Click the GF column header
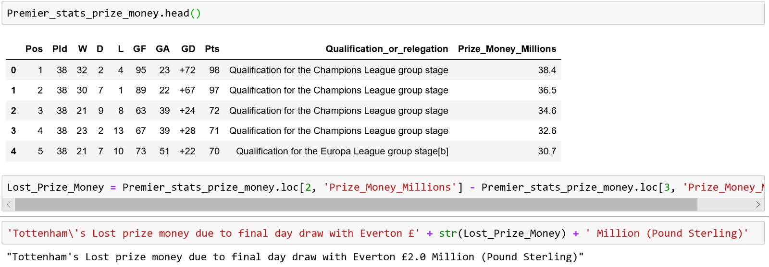The width and height of the screenshot is (769, 267). click(139, 49)
